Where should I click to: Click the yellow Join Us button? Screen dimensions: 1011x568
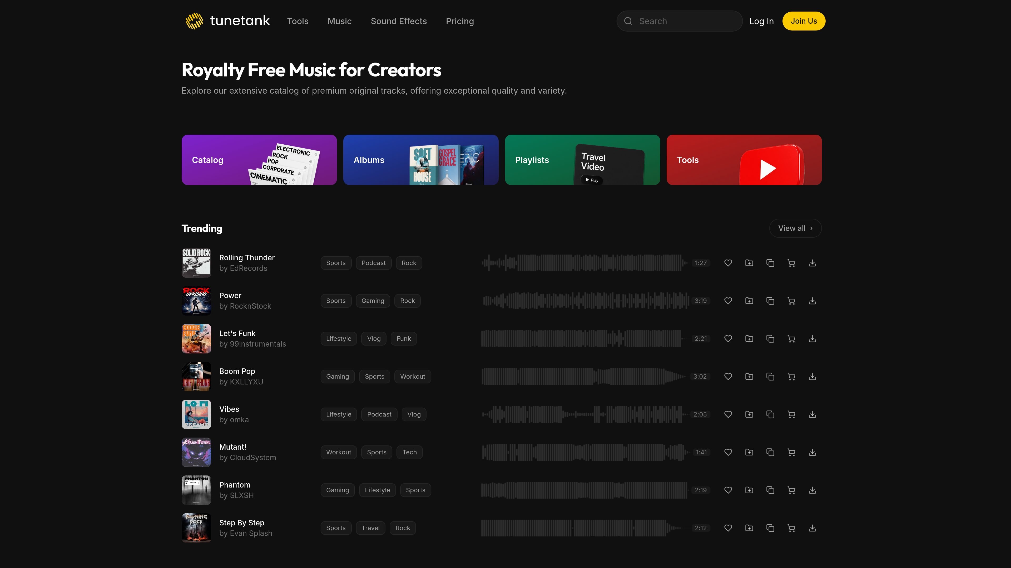(804, 21)
